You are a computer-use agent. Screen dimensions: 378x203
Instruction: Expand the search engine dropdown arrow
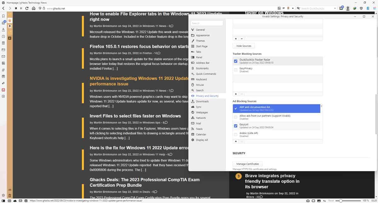tap(335, 8)
